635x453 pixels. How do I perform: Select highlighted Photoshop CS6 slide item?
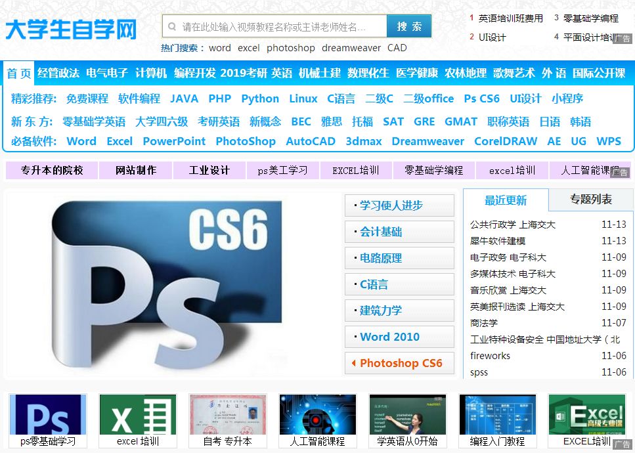pos(399,363)
